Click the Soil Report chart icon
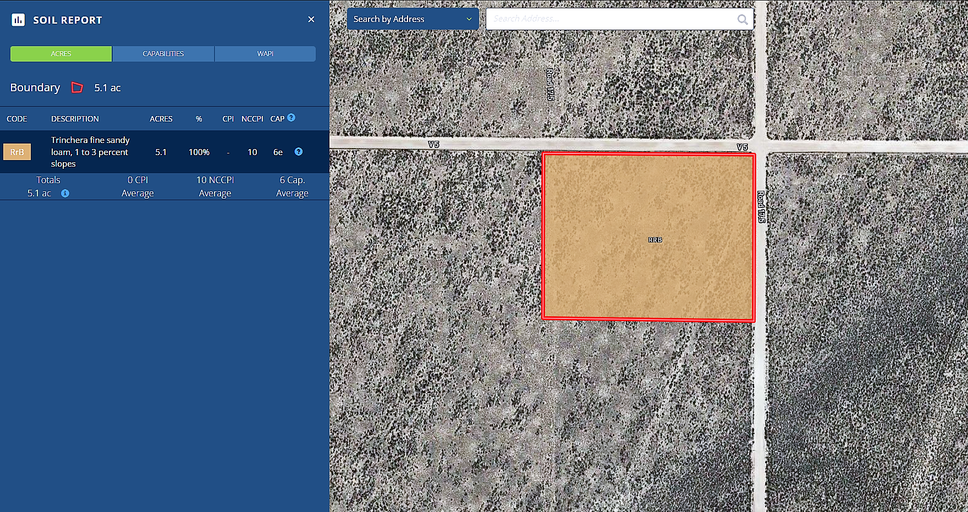The image size is (968, 512). pyautogui.click(x=18, y=20)
